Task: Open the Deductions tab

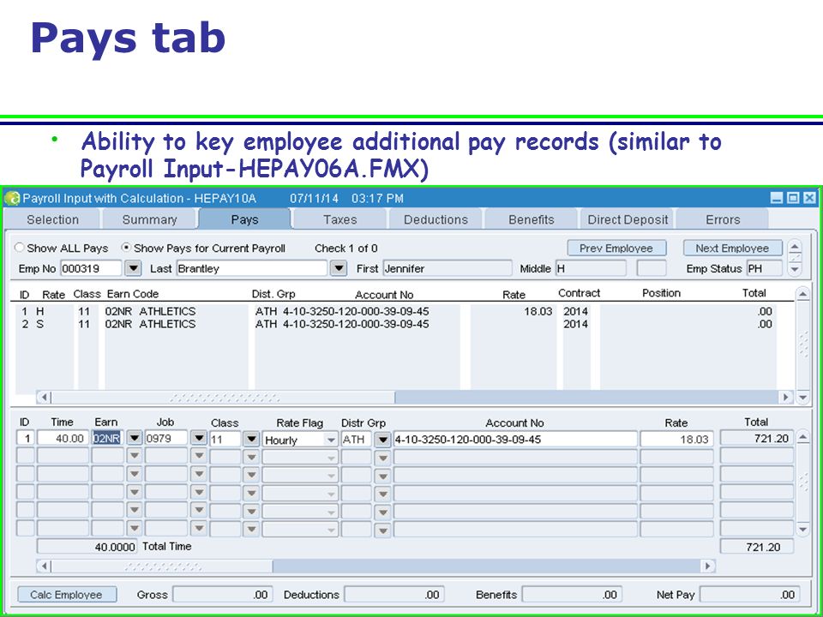Action: coord(436,220)
